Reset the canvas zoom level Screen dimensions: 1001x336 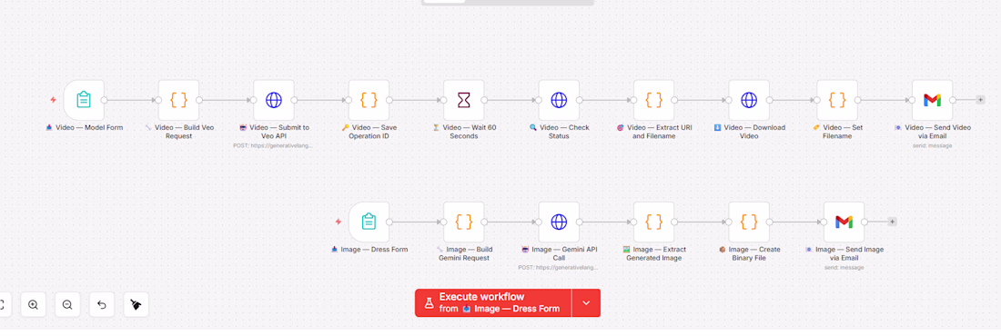[x=102, y=305]
